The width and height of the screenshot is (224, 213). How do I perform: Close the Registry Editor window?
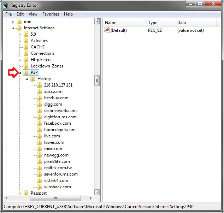pos(213,4)
